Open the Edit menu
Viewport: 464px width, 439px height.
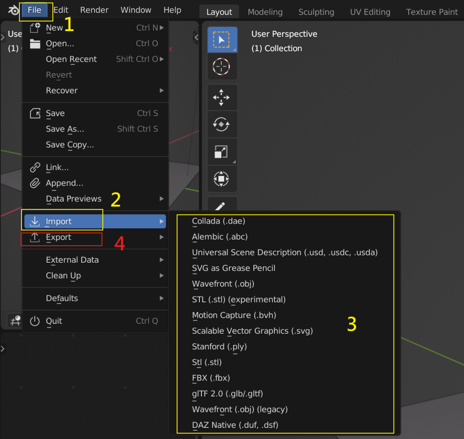(x=61, y=10)
